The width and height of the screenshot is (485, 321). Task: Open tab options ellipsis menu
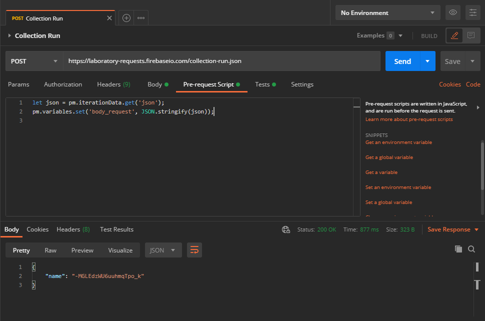(140, 18)
